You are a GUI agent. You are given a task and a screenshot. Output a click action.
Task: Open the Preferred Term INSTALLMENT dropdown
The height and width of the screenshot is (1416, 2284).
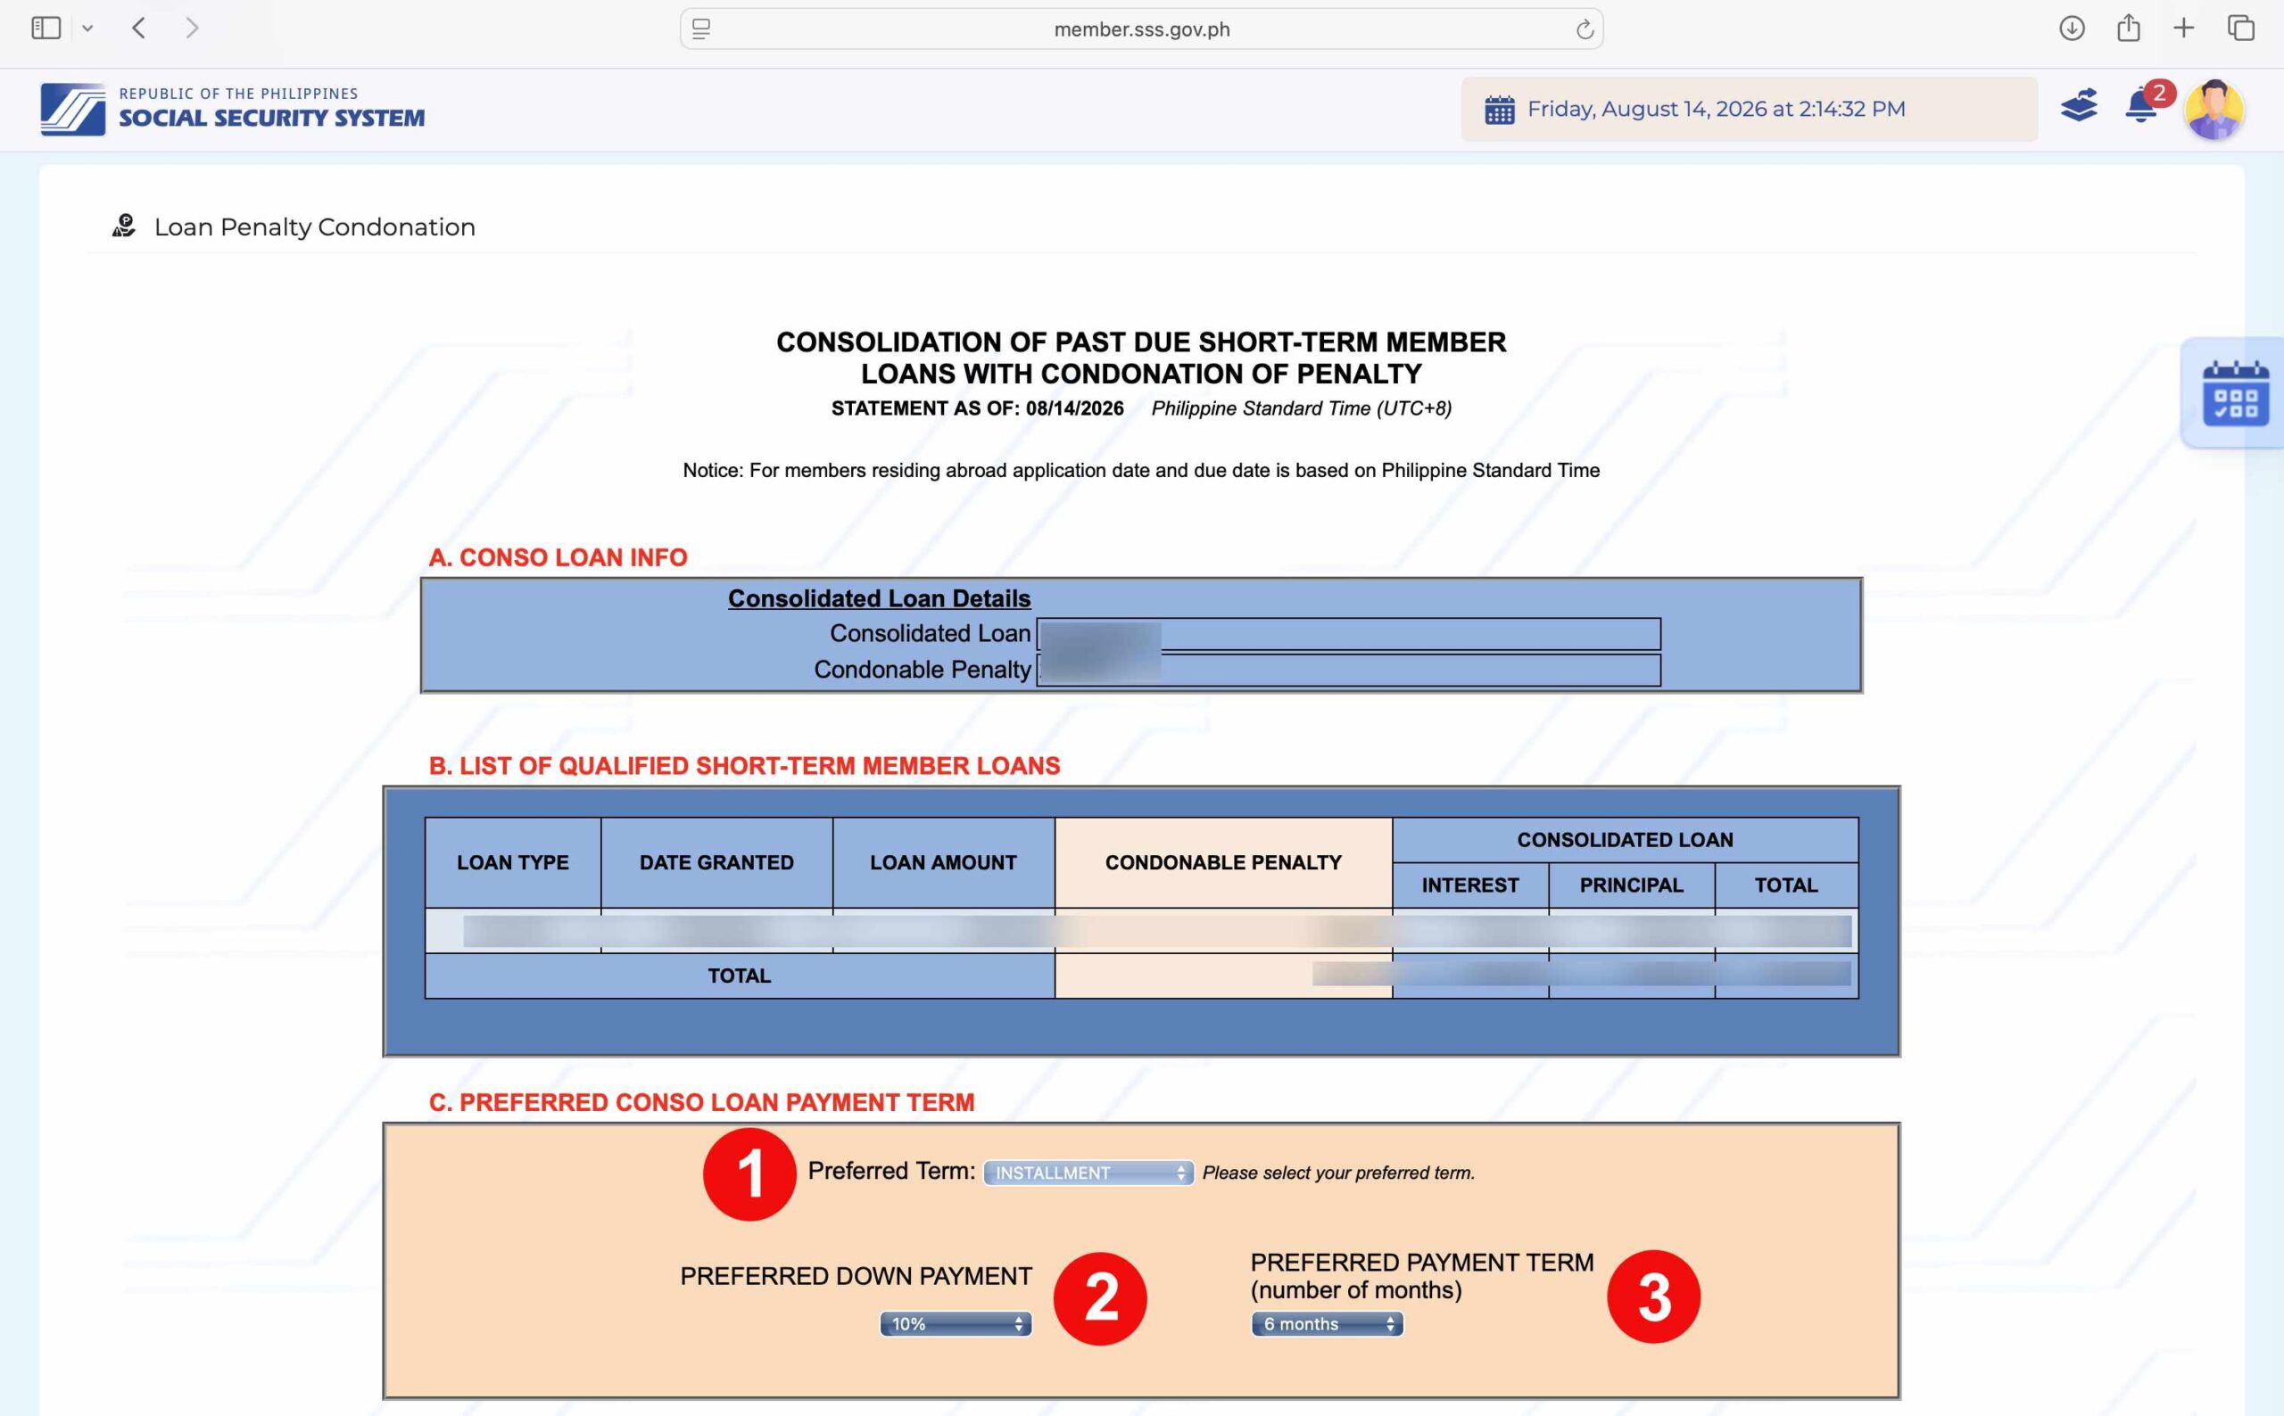coord(1088,1173)
